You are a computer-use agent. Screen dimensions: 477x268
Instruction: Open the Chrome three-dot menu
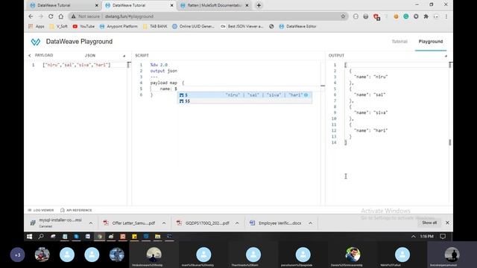point(446,16)
